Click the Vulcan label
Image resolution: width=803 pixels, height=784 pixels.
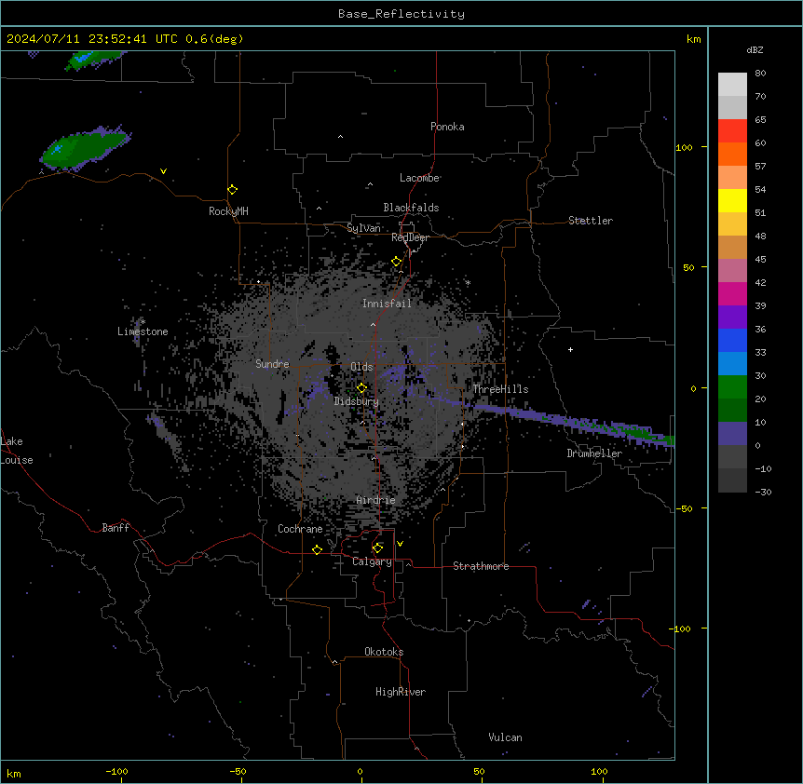pos(506,737)
